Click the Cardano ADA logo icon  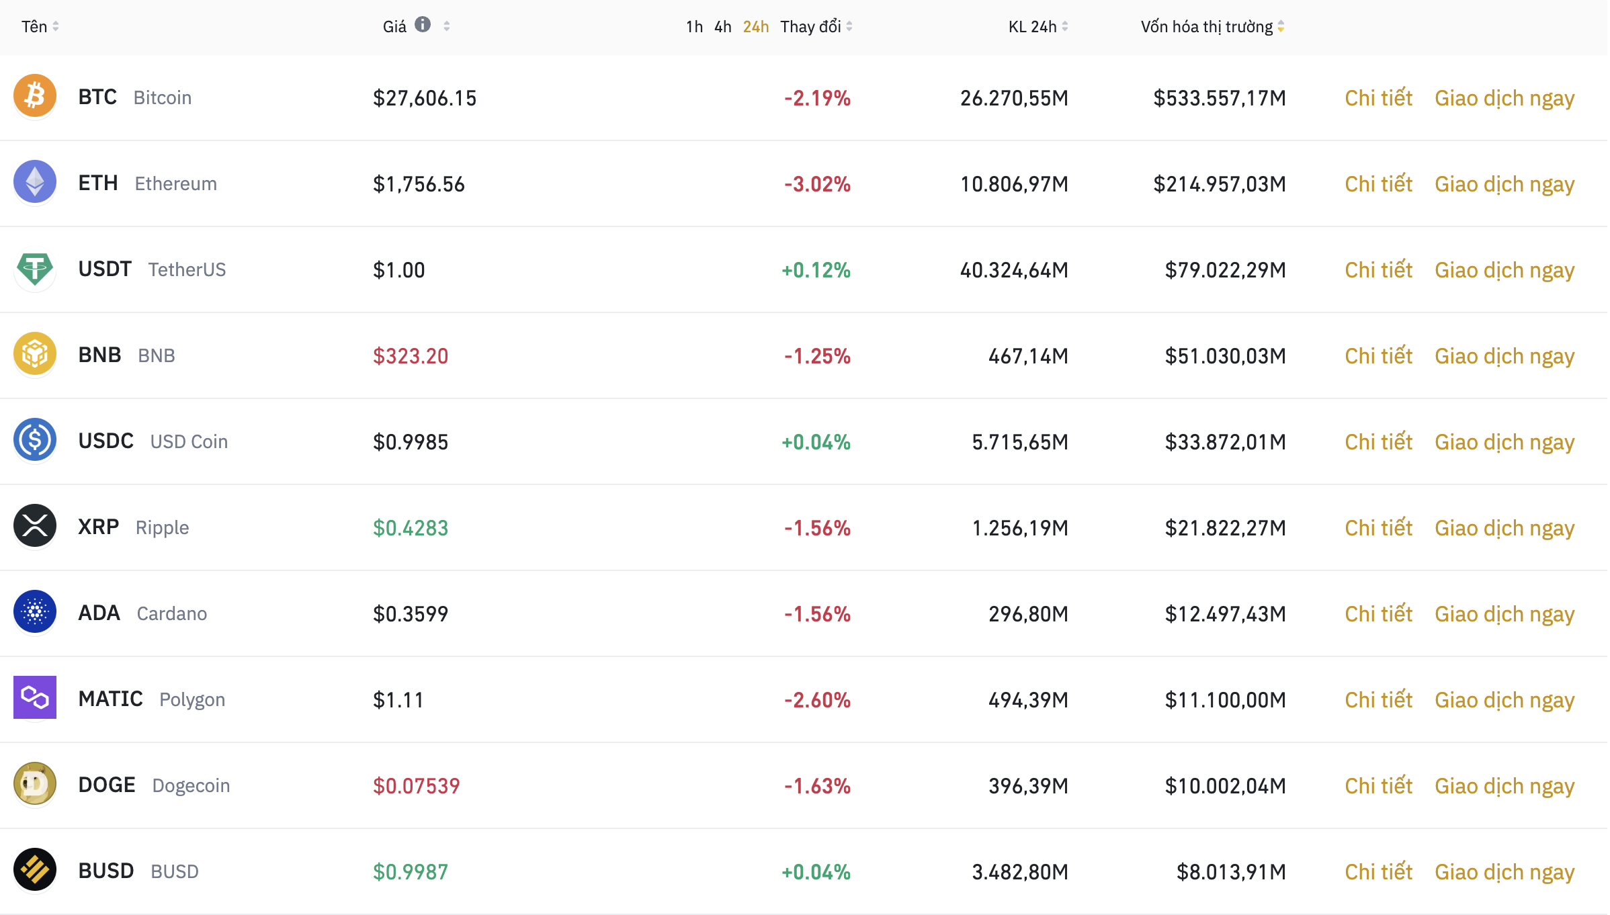pos(35,611)
